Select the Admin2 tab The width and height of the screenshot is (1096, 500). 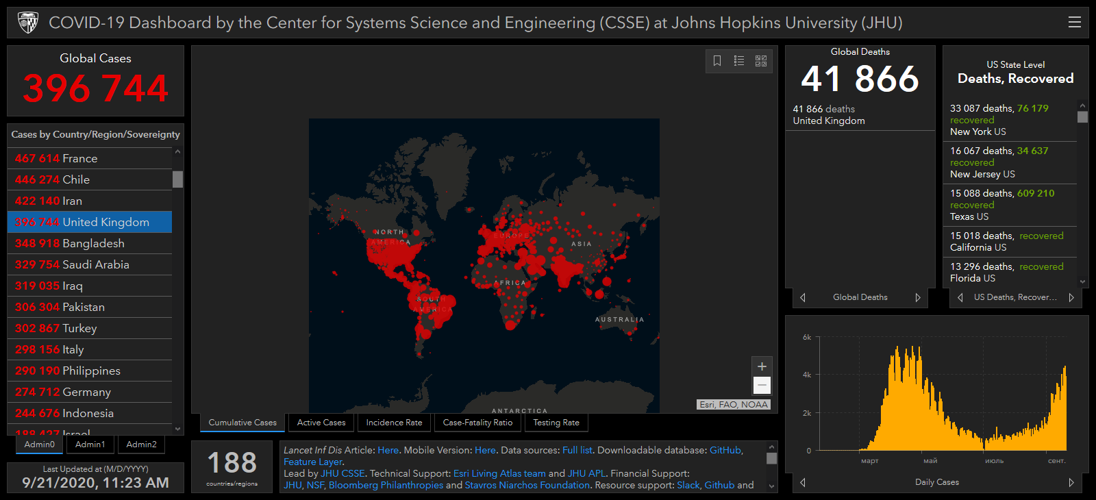pyautogui.click(x=142, y=445)
